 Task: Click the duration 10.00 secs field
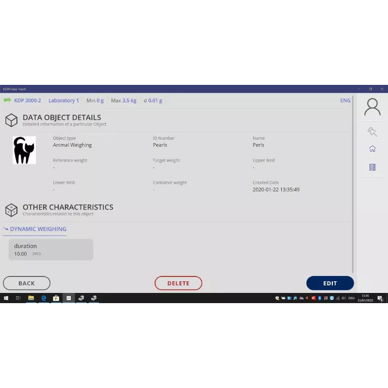tap(50, 250)
